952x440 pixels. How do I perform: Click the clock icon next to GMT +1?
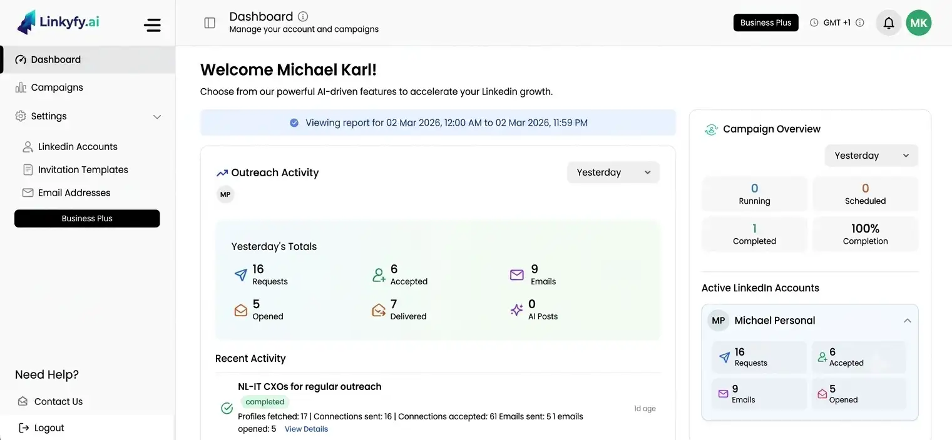point(814,22)
